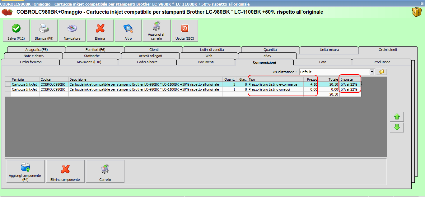Select the Web tab
Image resolution: width=425 pixels, height=197 pixels.
(209, 56)
